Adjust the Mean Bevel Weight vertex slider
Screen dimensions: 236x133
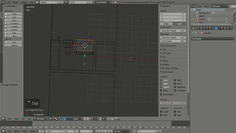[x=173, y=31]
